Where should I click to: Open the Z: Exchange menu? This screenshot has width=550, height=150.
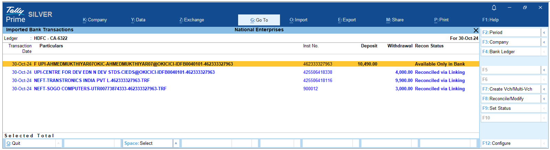(192, 20)
